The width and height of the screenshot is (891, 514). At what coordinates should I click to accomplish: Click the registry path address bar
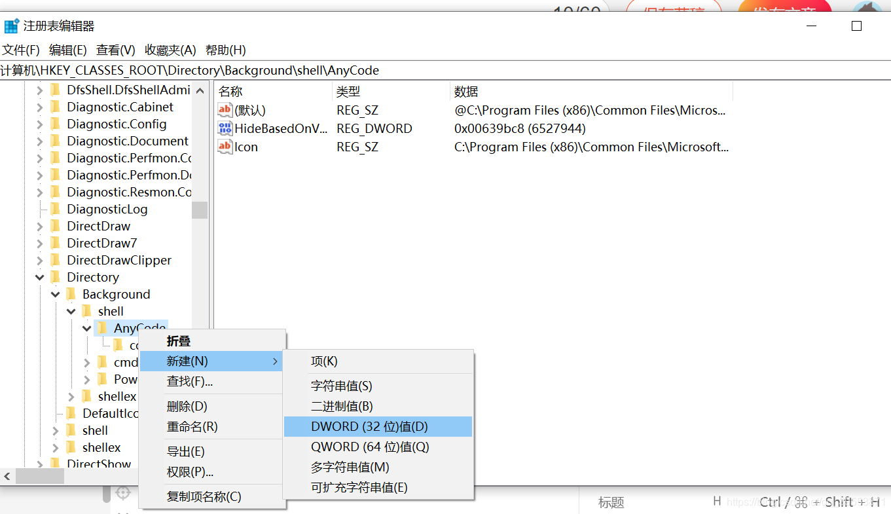(x=445, y=70)
